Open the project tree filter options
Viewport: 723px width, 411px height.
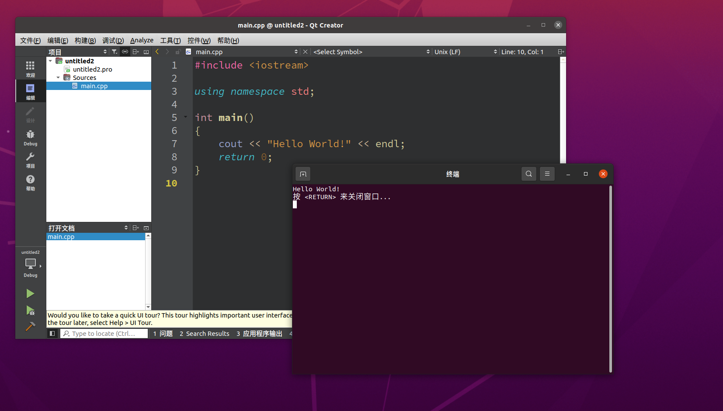(115, 52)
